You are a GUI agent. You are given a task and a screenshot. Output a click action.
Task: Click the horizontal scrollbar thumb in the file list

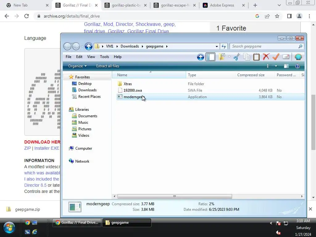point(175,196)
